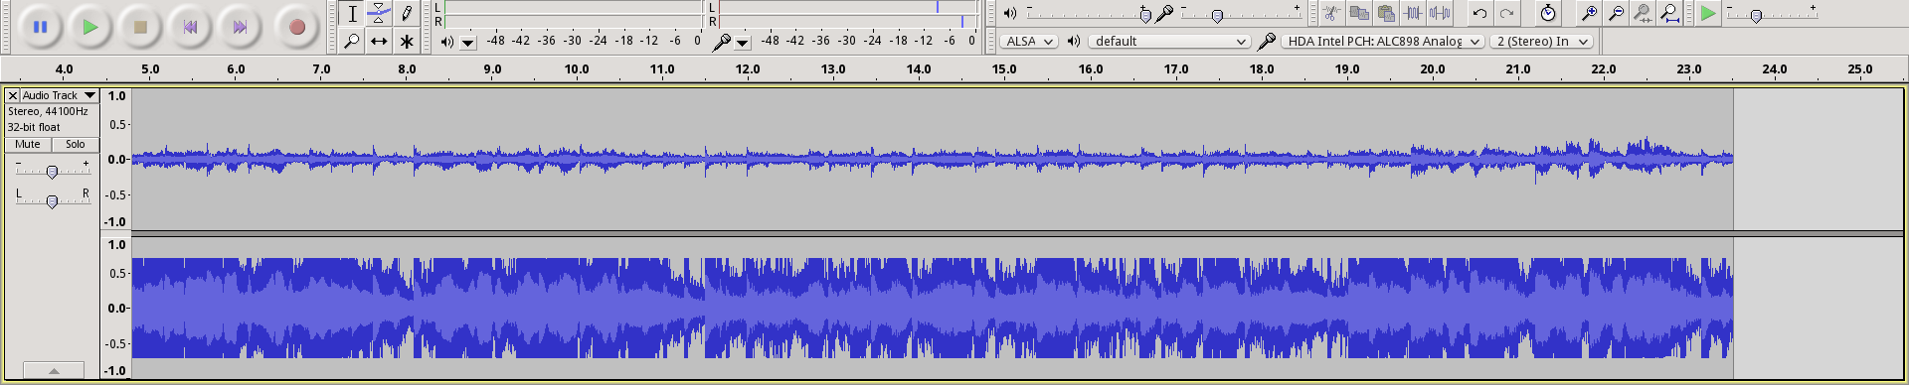
Task: Click the Copy icon
Action: 1359,13
